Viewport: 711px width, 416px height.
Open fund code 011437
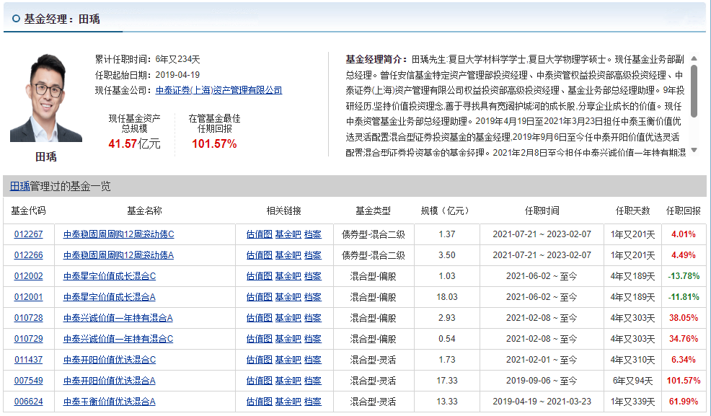tap(29, 359)
